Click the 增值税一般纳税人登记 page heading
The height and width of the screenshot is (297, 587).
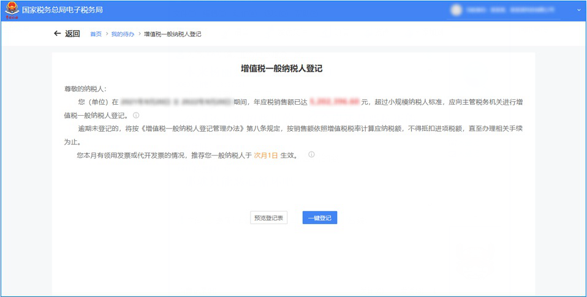coord(281,69)
